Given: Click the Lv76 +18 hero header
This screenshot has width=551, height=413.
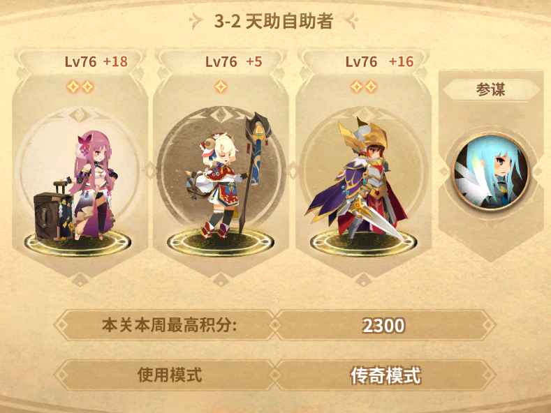Looking at the screenshot, I should [x=96, y=62].
